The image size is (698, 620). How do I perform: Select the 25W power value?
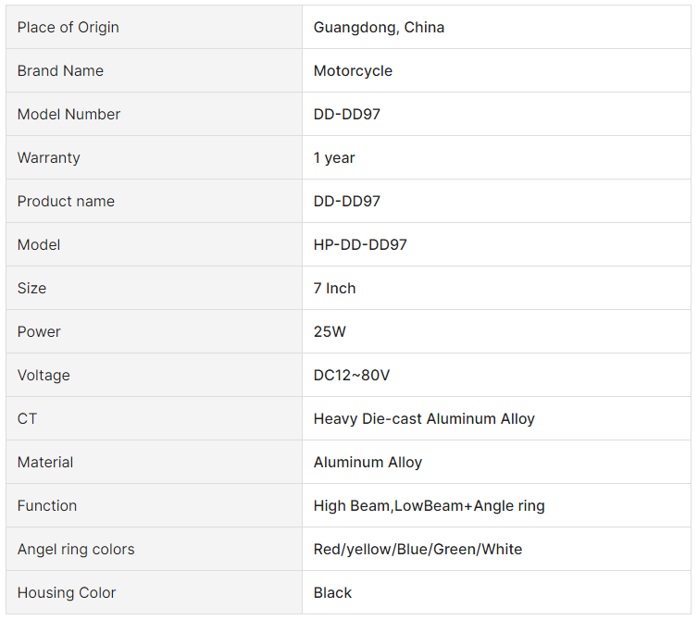tap(330, 331)
